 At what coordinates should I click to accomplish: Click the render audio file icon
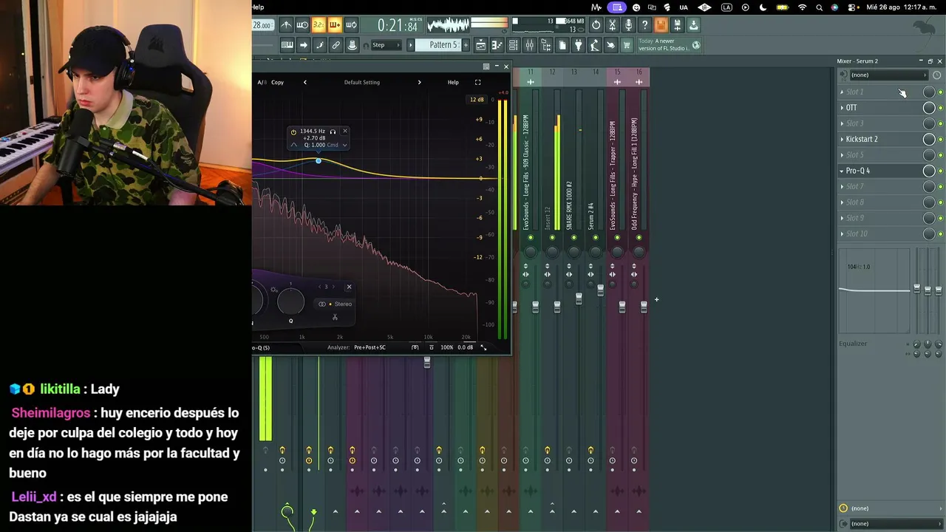677,25
